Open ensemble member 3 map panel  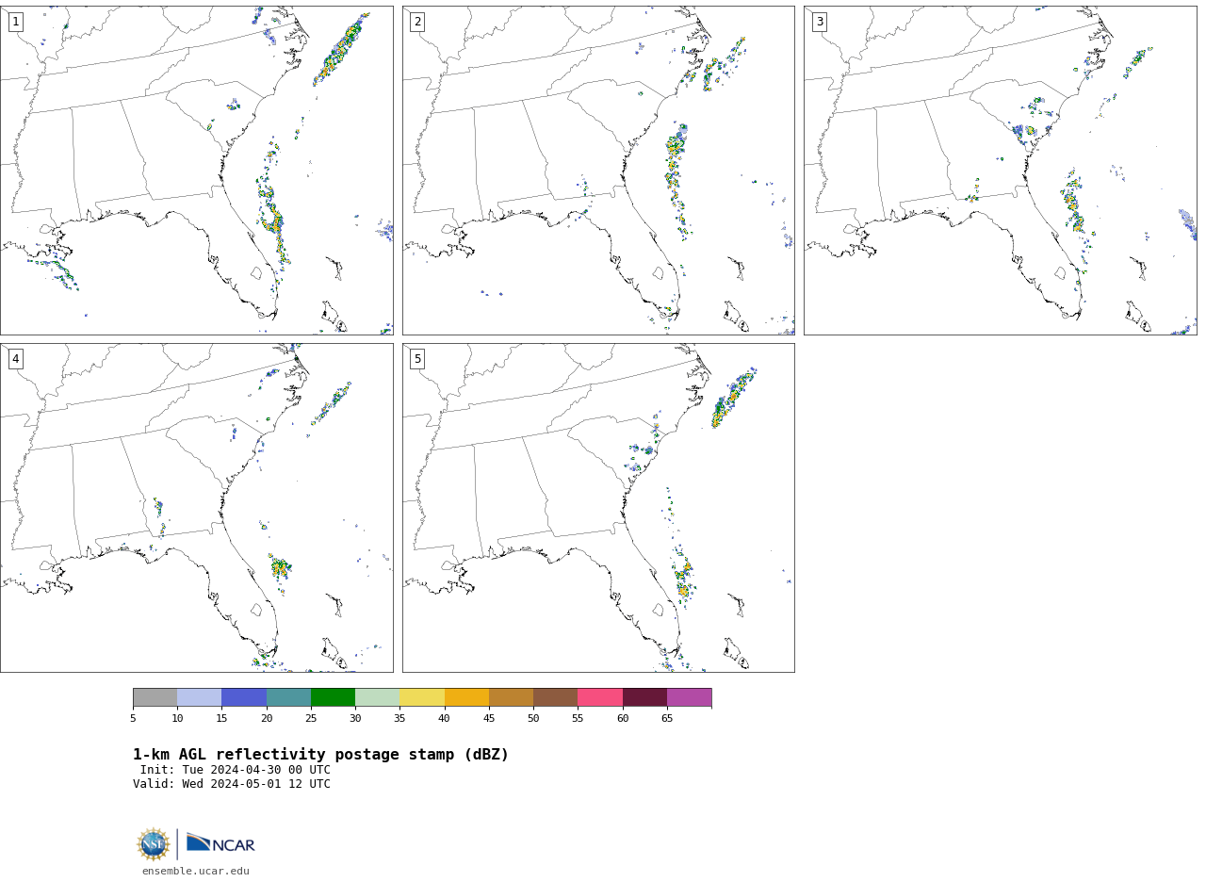click(1000, 171)
